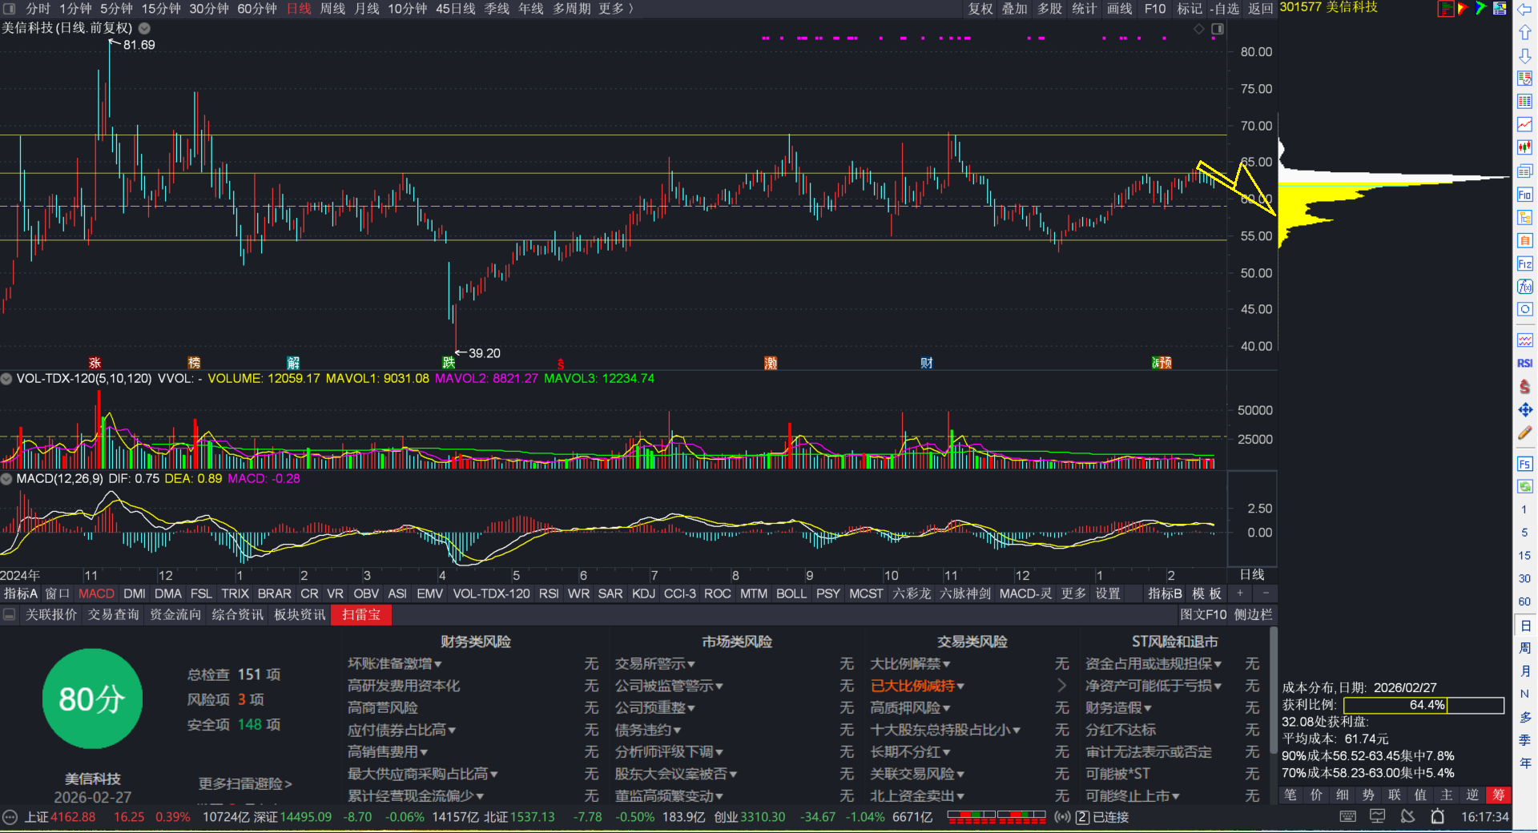
Task: Click the KDJ indicator button
Action: click(643, 594)
